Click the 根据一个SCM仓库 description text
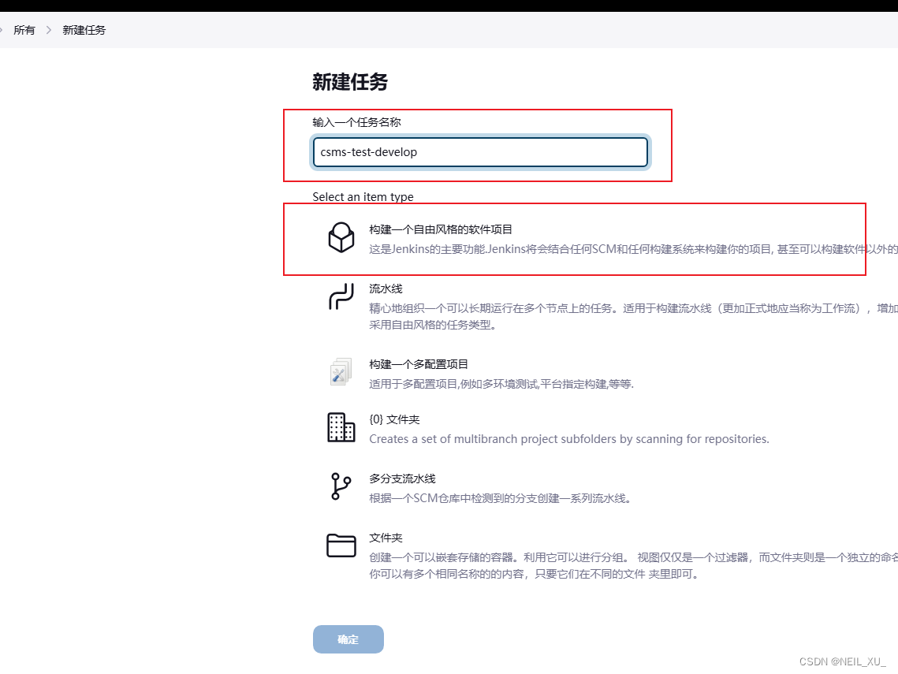The height and width of the screenshot is (674, 898). pos(500,498)
